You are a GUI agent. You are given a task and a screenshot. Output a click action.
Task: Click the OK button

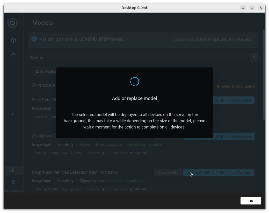(x=251, y=201)
